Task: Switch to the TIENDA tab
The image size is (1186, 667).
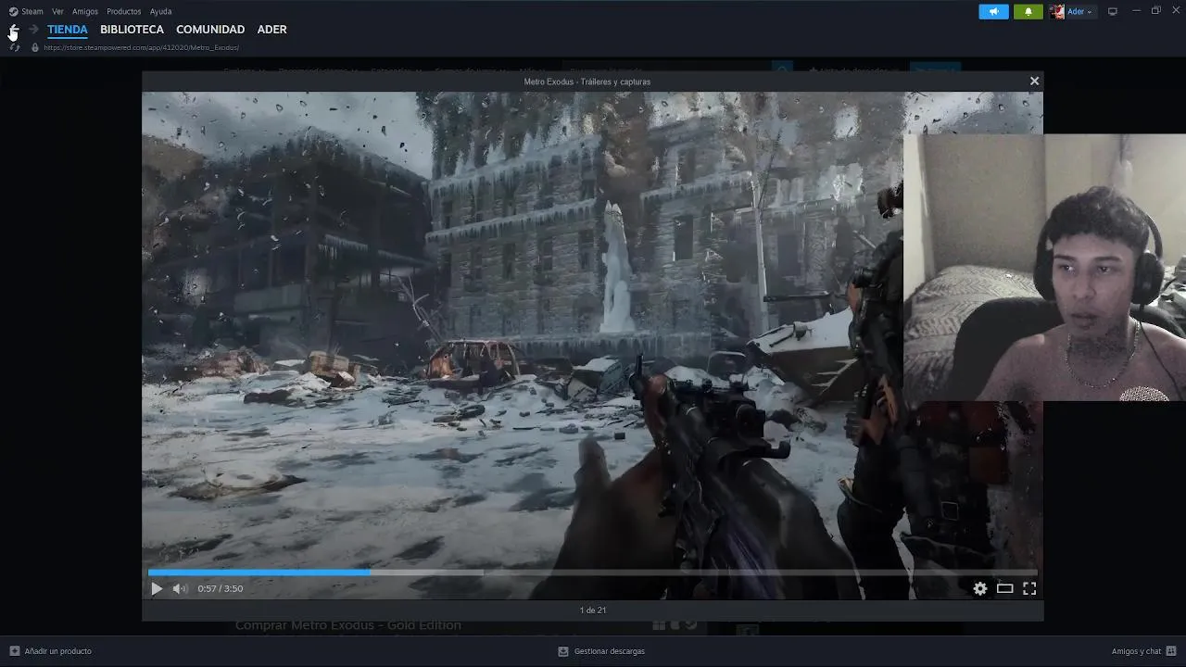Action: tap(68, 30)
